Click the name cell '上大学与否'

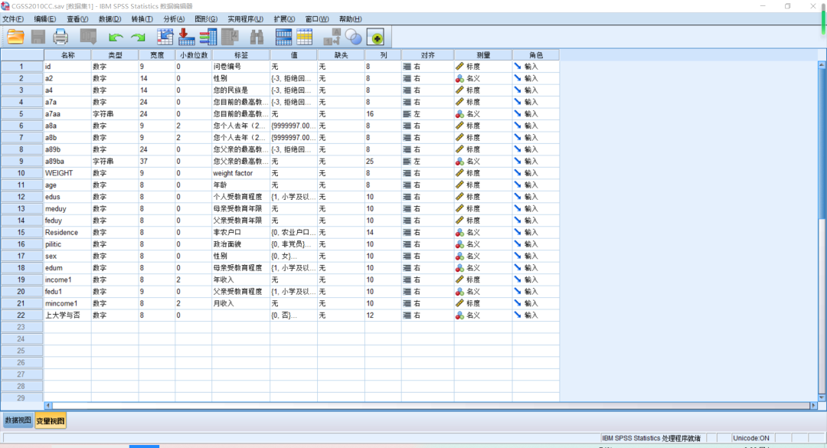pos(67,315)
